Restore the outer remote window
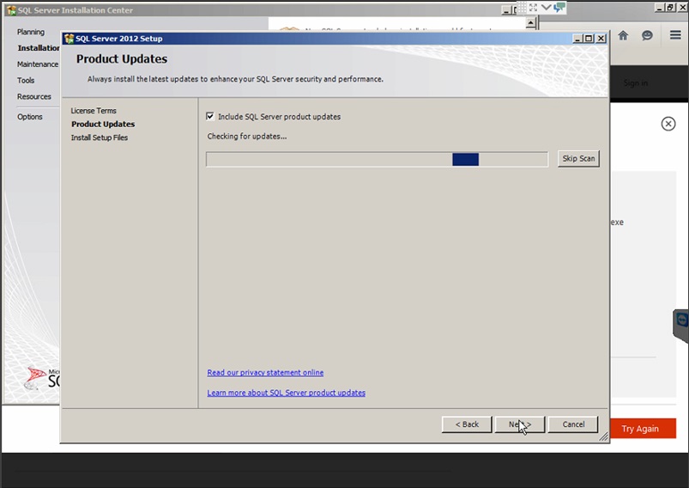Image resolution: width=689 pixels, height=488 pixels. 670,7
